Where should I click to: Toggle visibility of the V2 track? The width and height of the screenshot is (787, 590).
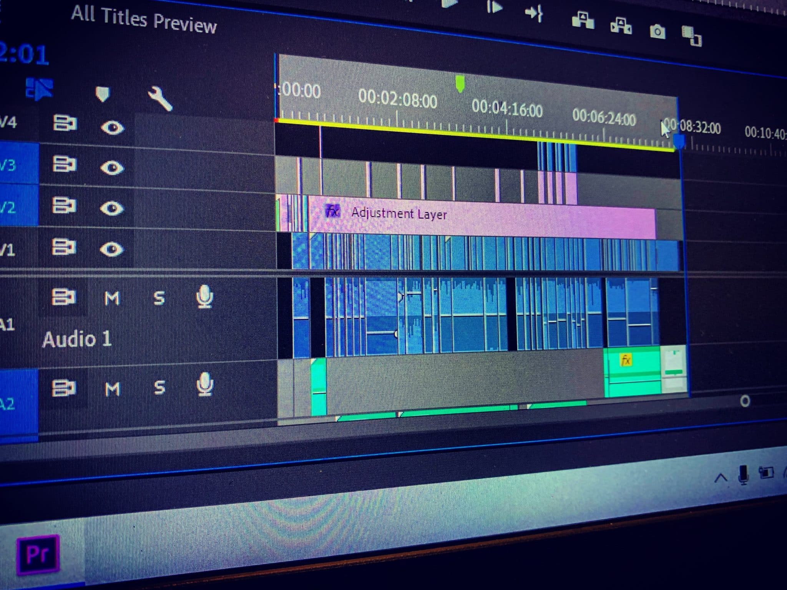(111, 208)
